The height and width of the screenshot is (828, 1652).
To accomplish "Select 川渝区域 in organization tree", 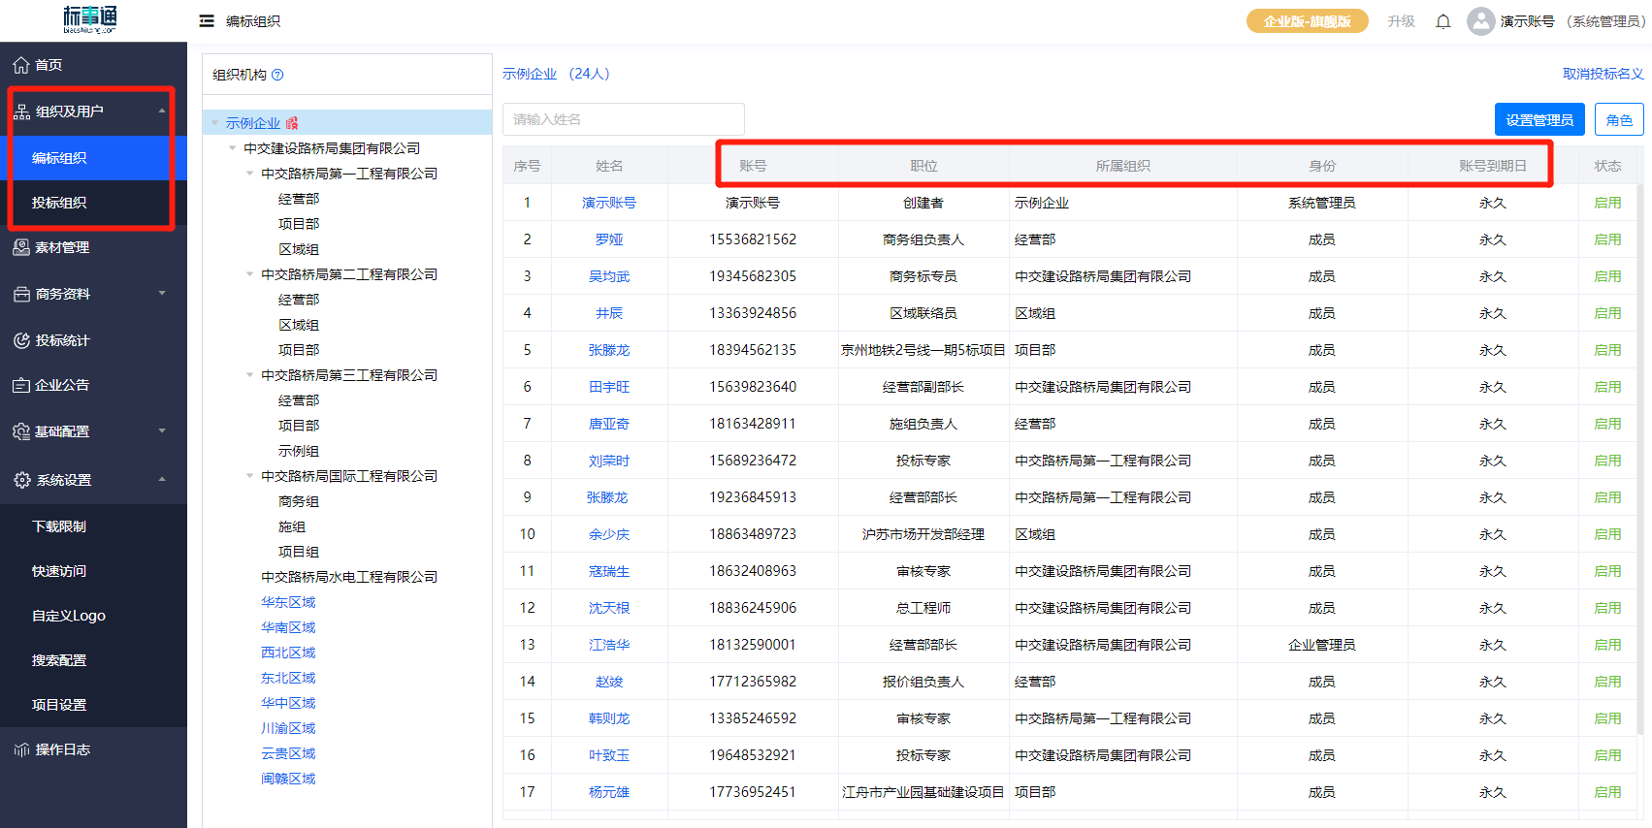I will click(288, 728).
